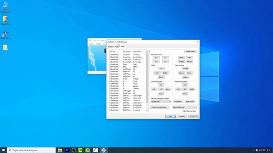Bind the R3 button
273x153 pixels.
coord(185,89)
